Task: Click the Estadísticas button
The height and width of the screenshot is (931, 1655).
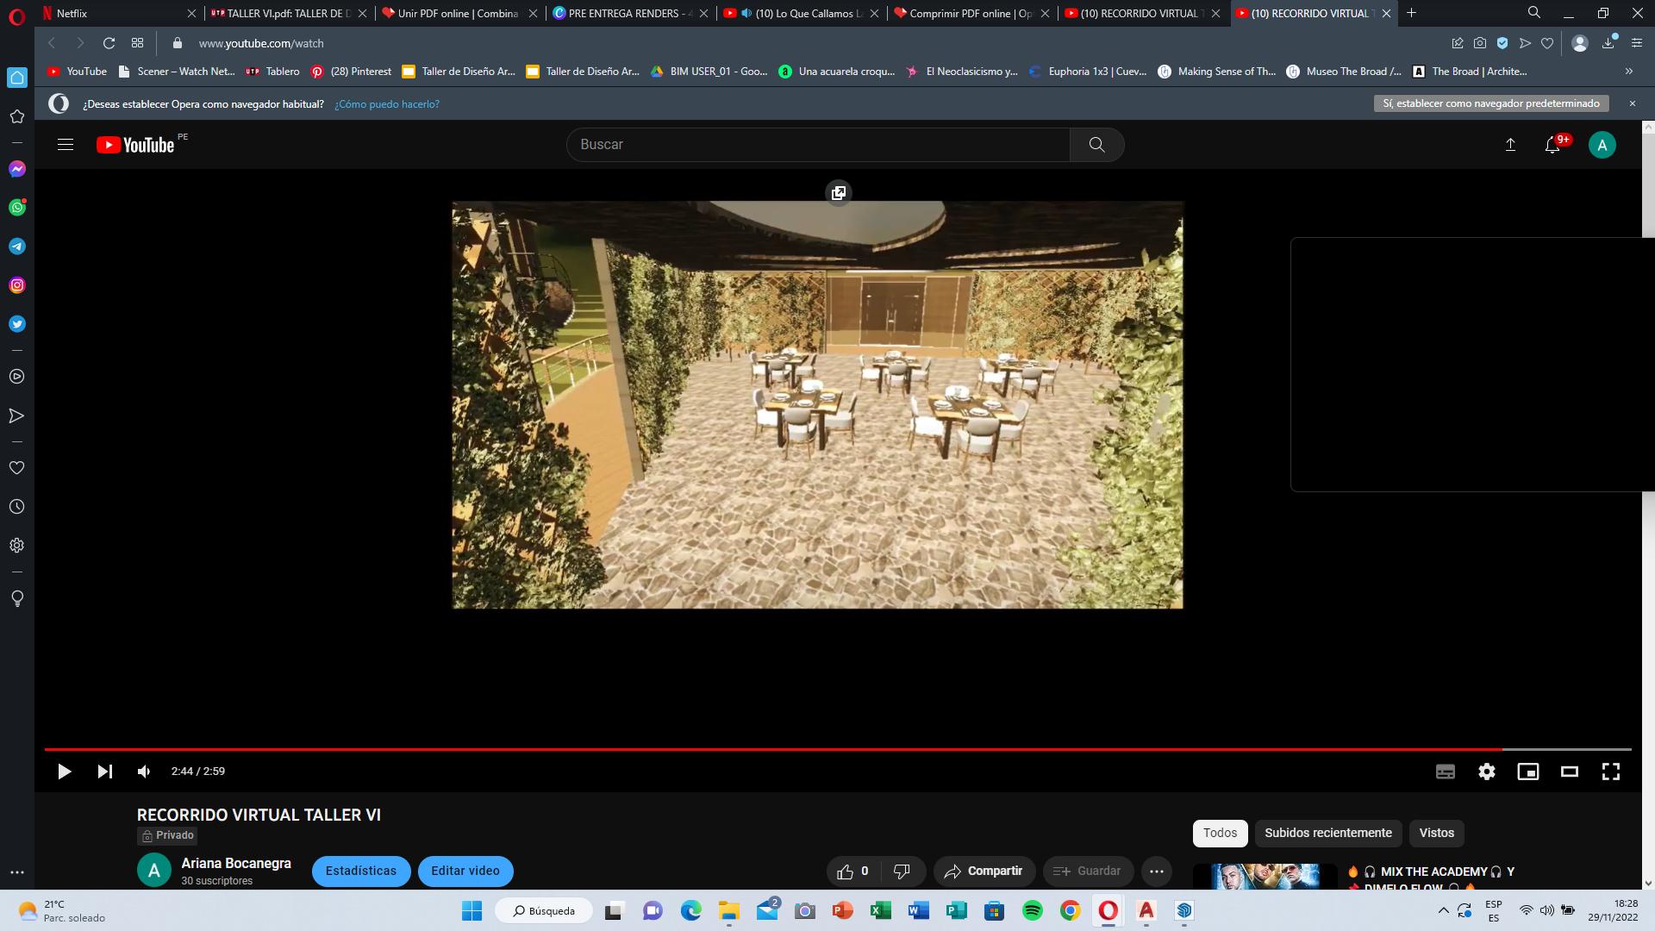Action: (x=361, y=871)
